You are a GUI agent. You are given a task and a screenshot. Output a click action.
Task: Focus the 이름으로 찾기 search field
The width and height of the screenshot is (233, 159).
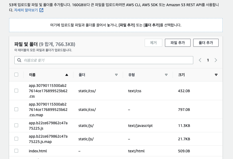107,60
